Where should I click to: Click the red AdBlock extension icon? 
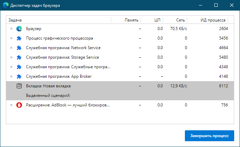pos(19,105)
